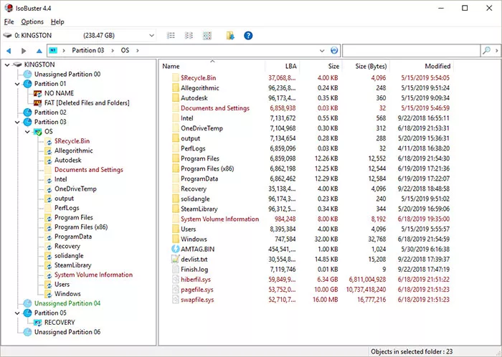Go up one level with up arrow
Image resolution: width=502 pixels, height=357 pixels.
(39, 51)
